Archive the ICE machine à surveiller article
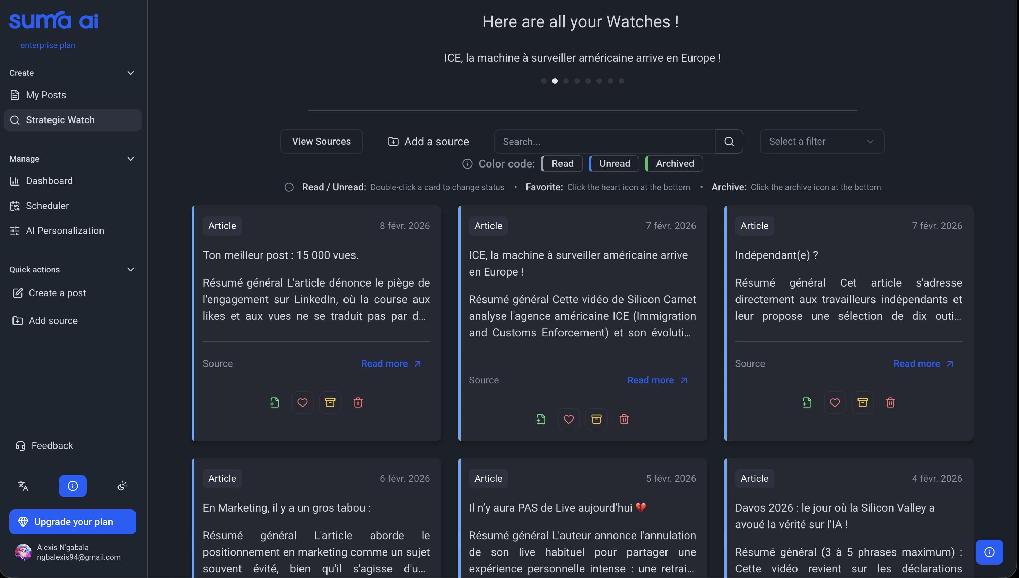 click(x=596, y=419)
